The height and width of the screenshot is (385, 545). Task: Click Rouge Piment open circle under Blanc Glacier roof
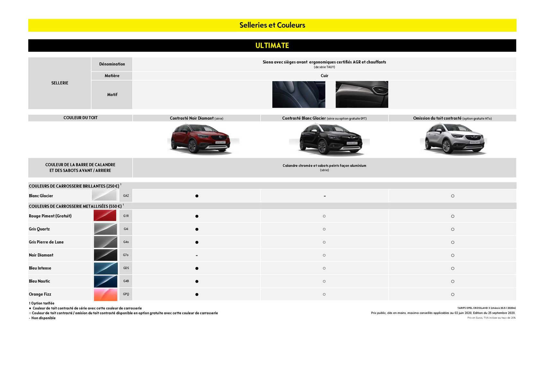tap(324, 216)
